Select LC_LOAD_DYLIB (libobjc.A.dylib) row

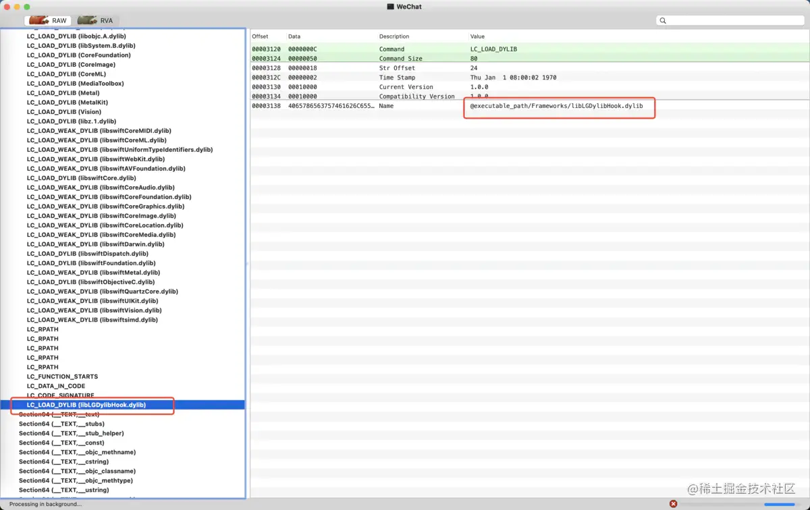tap(76, 36)
